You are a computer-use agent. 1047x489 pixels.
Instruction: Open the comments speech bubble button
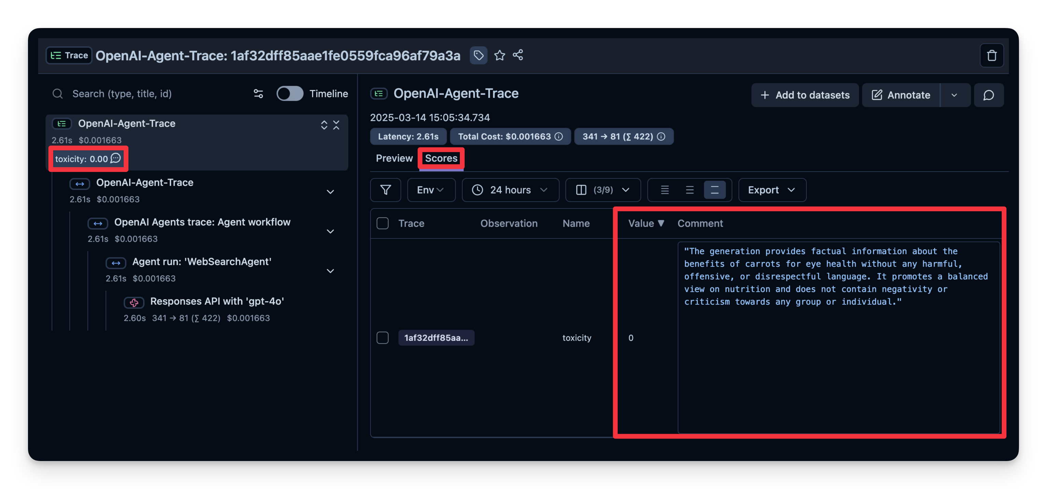tap(989, 95)
